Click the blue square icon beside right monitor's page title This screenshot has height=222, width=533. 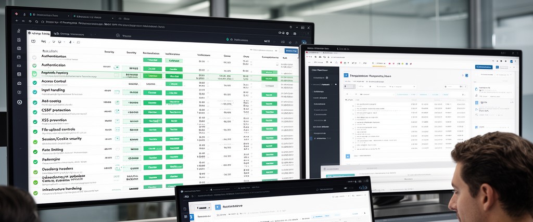[346, 76]
